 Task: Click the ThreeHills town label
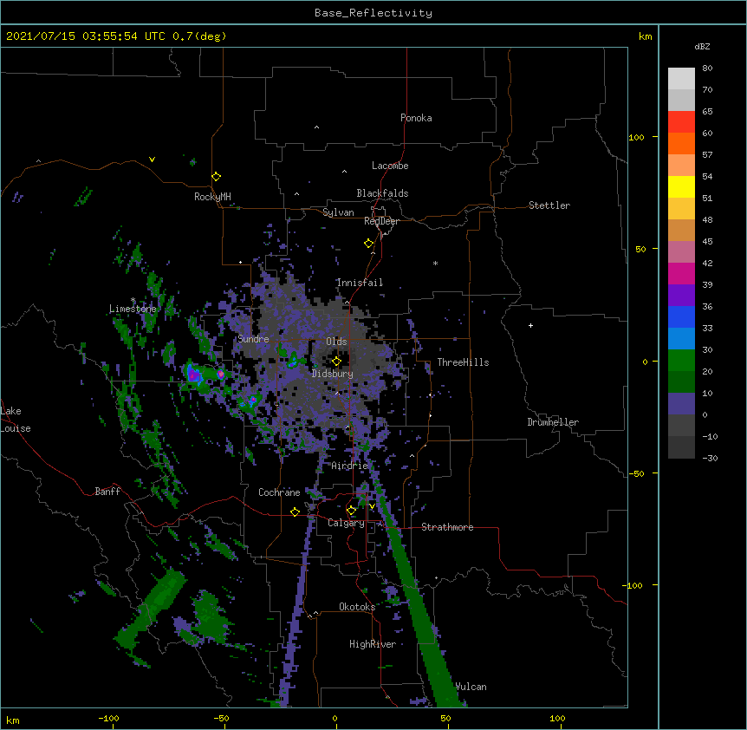click(x=463, y=362)
